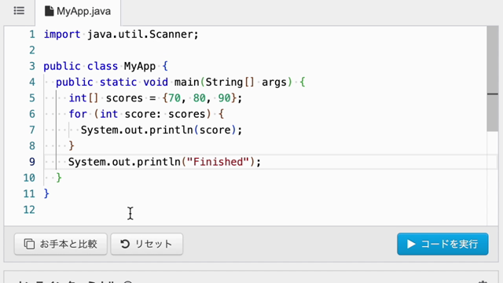This screenshot has height=283, width=503.
Task: Run the code with コードを実行
Action: coord(442,244)
